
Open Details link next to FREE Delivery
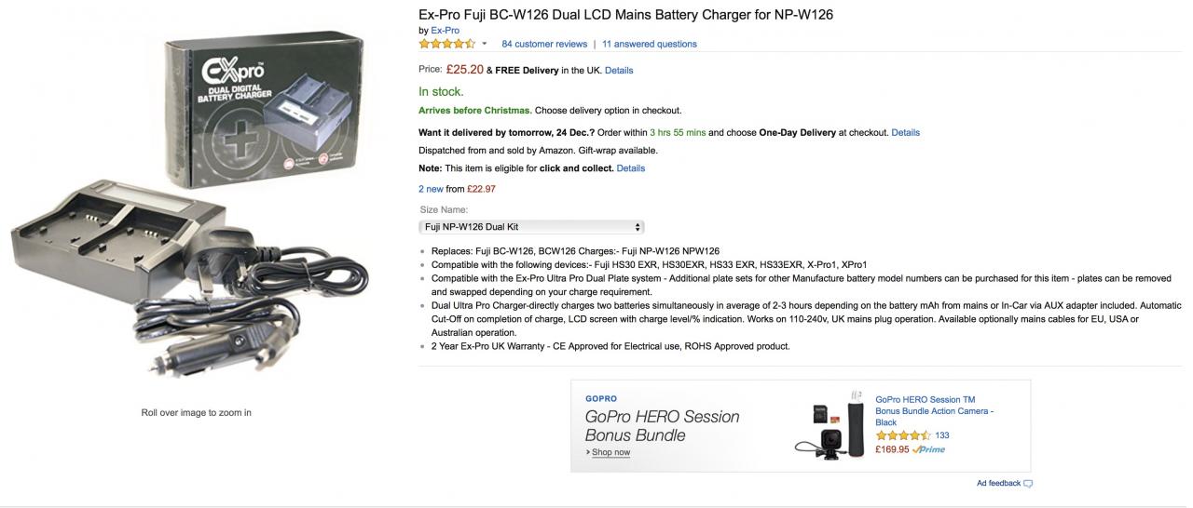[619, 71]
